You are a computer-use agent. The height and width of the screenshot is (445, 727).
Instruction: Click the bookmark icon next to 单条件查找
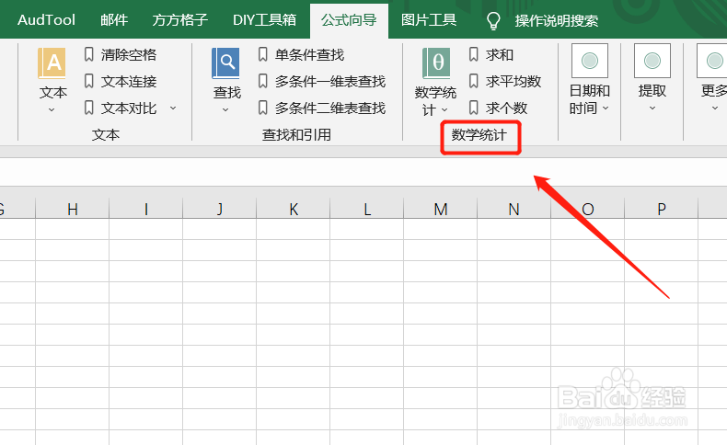[x=263, y=54]
